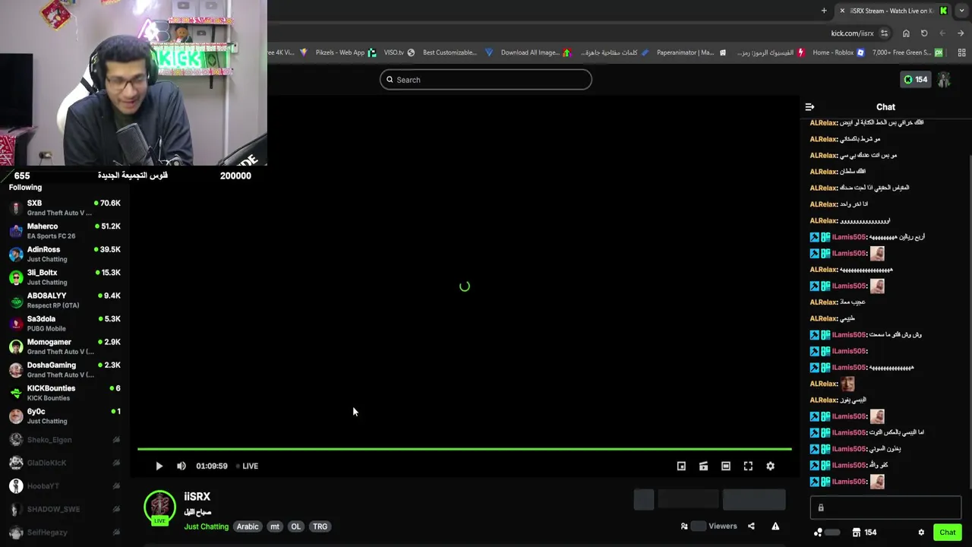Reload the page with the refresh icon

(x=924, y=33)
